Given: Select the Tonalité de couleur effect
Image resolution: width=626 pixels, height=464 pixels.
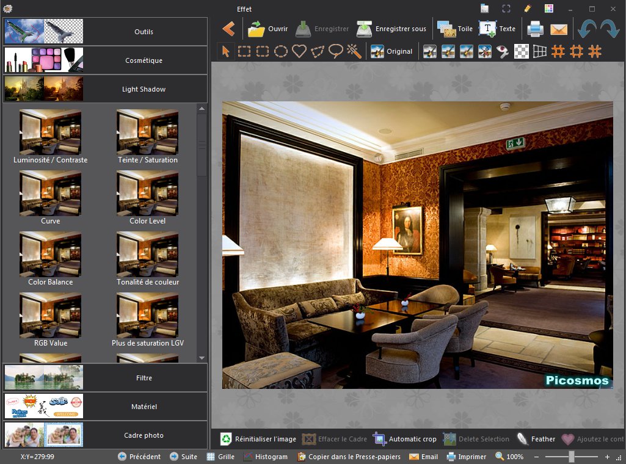Looking at the screenshot, I should pos(148,259).
